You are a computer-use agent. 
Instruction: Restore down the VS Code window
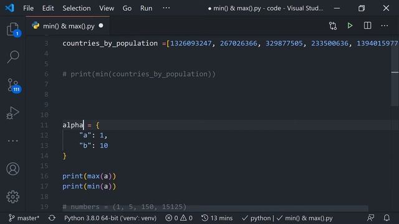[362, 8]
